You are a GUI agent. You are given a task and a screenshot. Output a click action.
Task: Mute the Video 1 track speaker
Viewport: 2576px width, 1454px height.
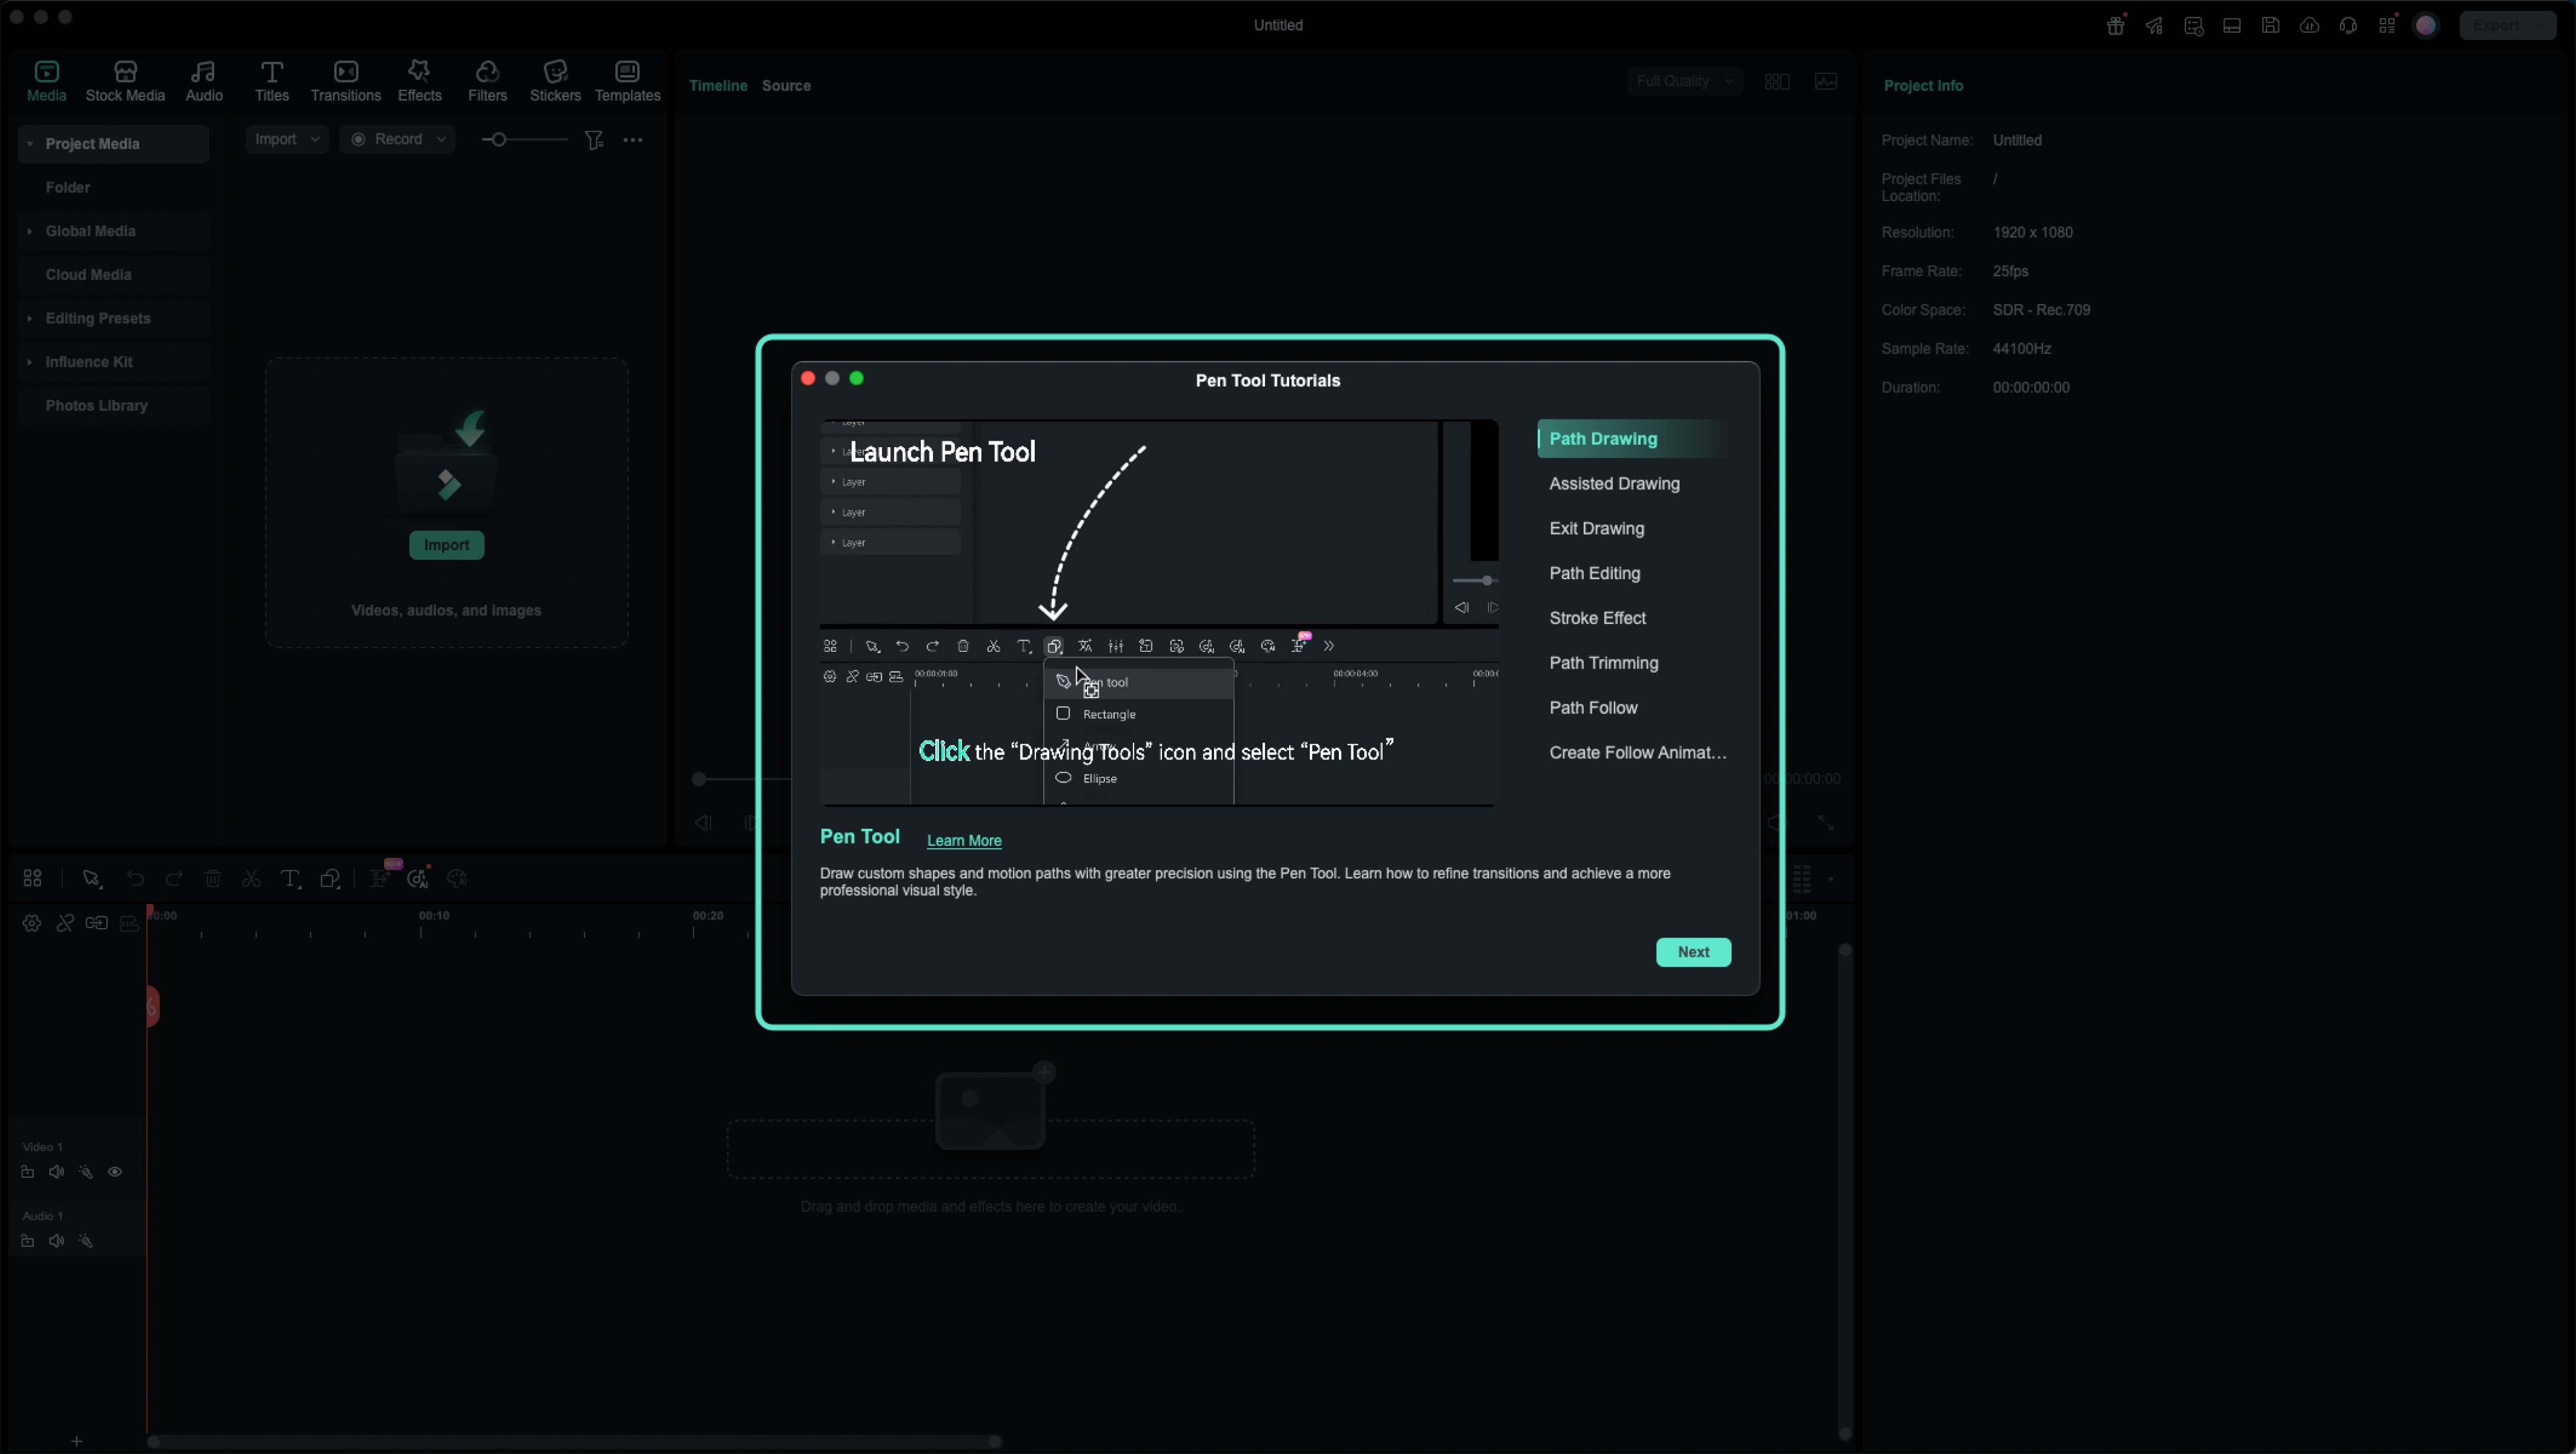[57, 1172]
